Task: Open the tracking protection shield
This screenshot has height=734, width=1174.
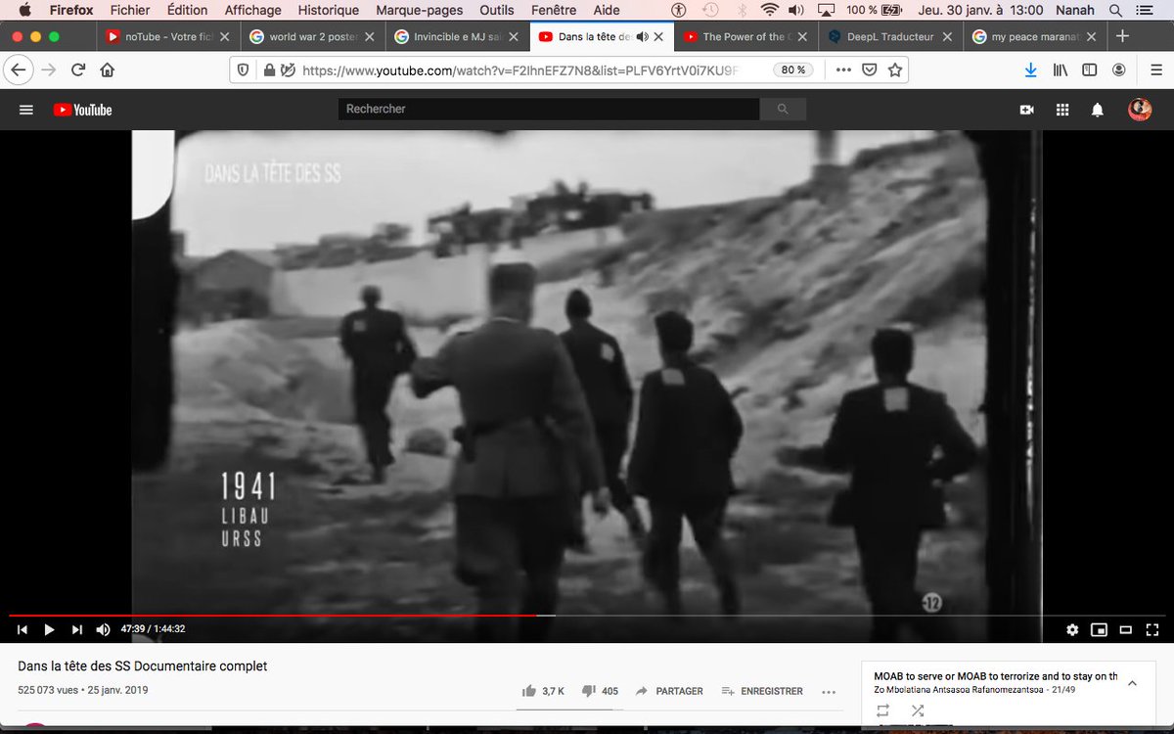Action: 245,70
